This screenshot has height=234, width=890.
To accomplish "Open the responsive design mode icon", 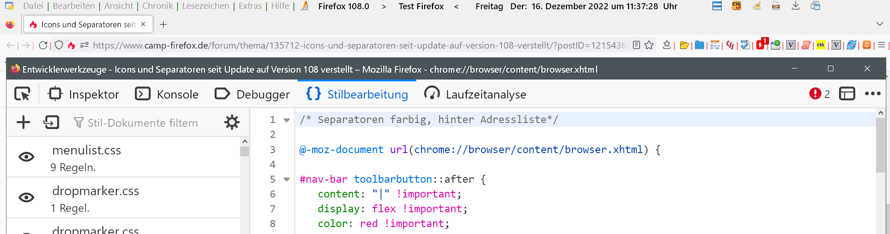I will point(847,94).
